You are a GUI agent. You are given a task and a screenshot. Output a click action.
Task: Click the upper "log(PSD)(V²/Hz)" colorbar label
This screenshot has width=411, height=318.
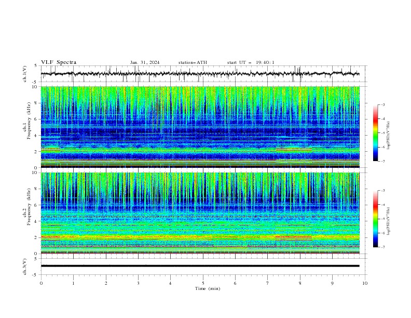tap(389, 136)
